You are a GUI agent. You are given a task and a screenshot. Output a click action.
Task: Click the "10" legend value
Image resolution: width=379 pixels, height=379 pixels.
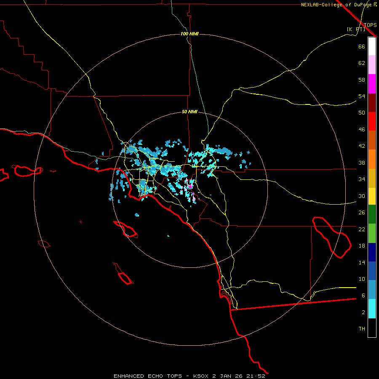(362, 279)
